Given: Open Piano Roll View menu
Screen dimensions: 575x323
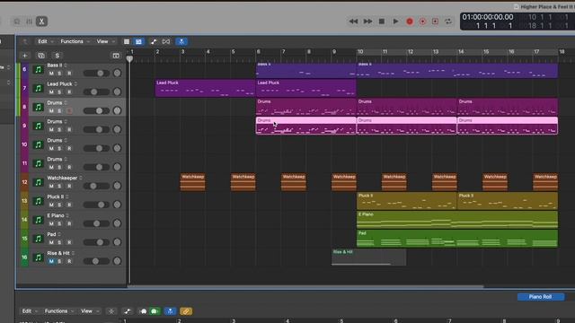Looking at the screenshot, I should pyautogui.click(x=90, y=311).
